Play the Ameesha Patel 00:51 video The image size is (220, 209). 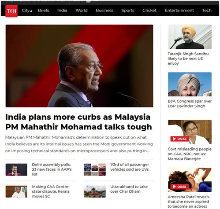(x=179, y=187)
